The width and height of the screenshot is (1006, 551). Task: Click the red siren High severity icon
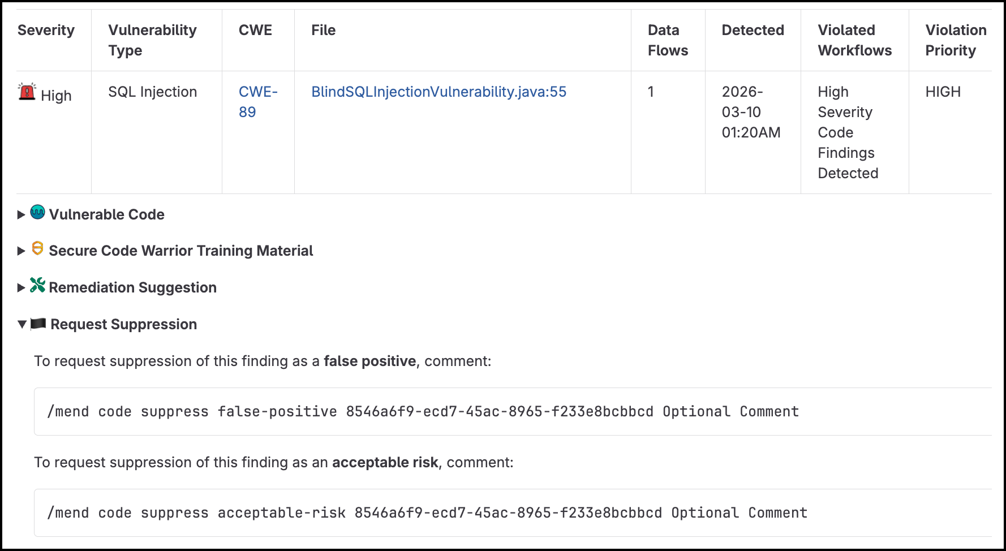pyautogui.click(x=27, y=91)
